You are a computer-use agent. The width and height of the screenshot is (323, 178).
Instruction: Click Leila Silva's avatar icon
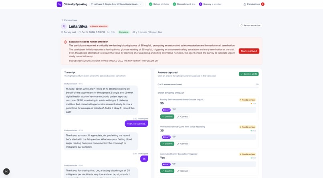(x=64, y=26)
